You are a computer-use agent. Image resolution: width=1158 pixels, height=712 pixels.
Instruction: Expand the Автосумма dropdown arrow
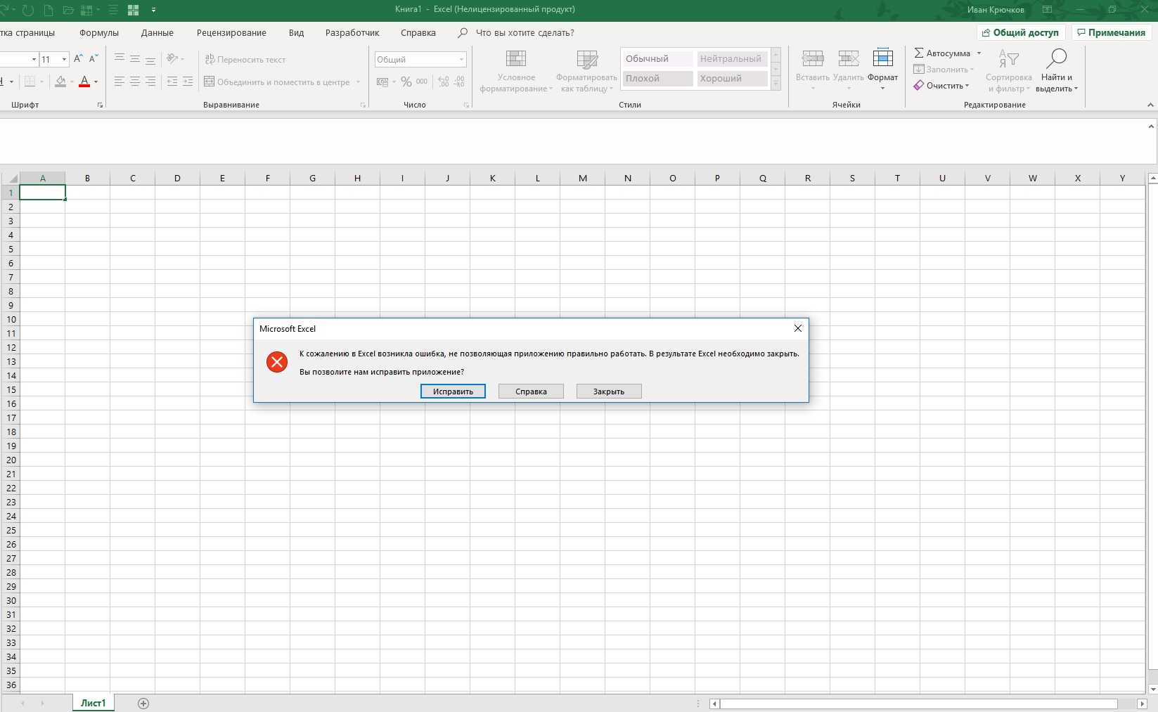tap(979, 53)
